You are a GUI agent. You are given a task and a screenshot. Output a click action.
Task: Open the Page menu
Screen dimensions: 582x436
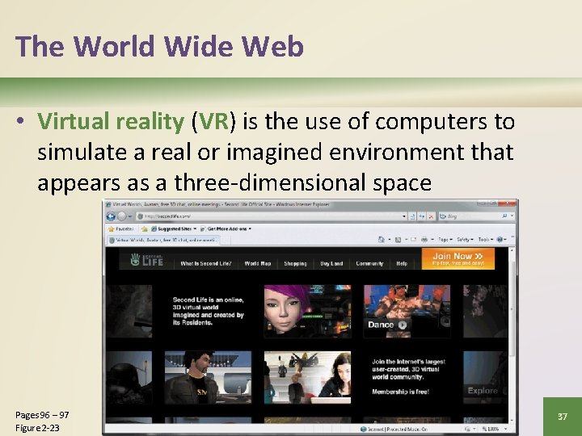tap(445, 240)
